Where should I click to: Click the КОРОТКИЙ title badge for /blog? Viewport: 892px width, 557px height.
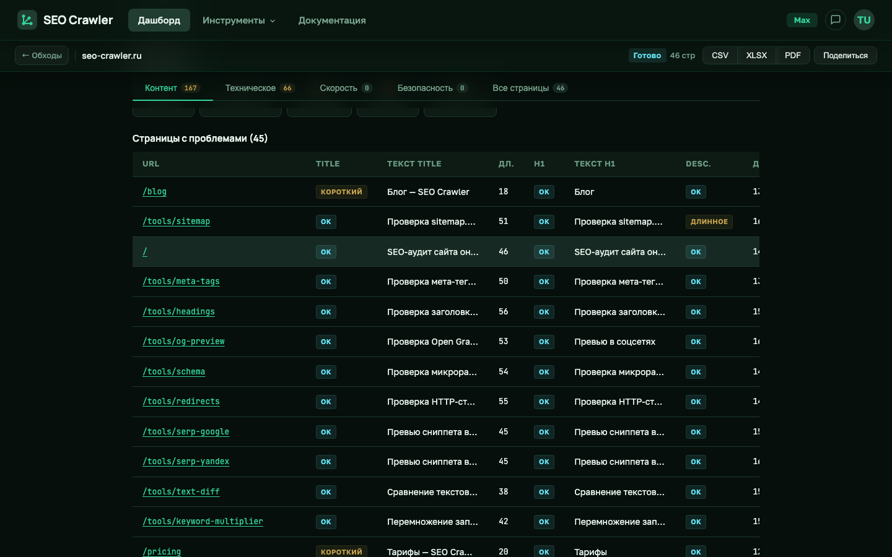tap(341, 192)
